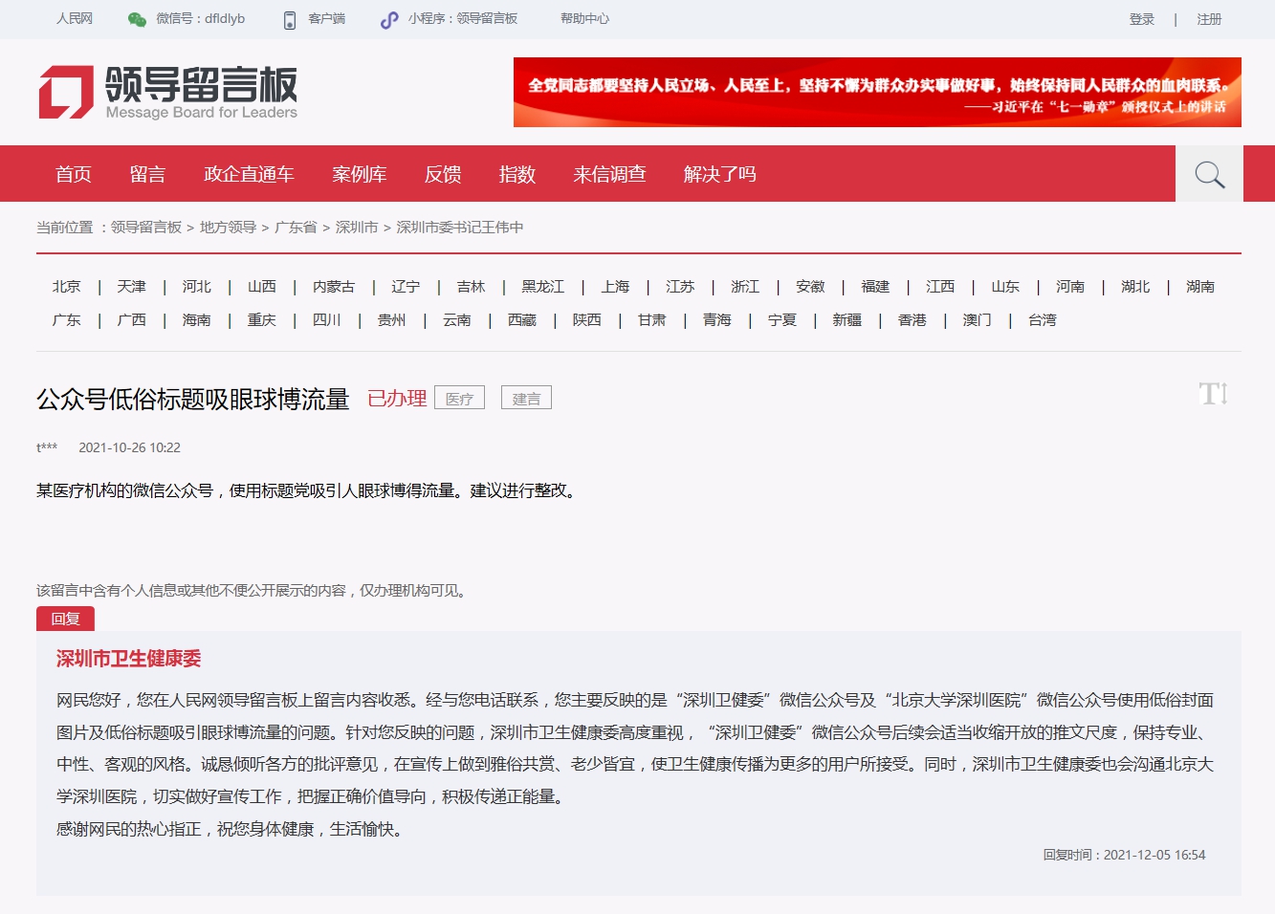
Task: Click the font size adjust icon
Action: click(x=1213, y=393)
